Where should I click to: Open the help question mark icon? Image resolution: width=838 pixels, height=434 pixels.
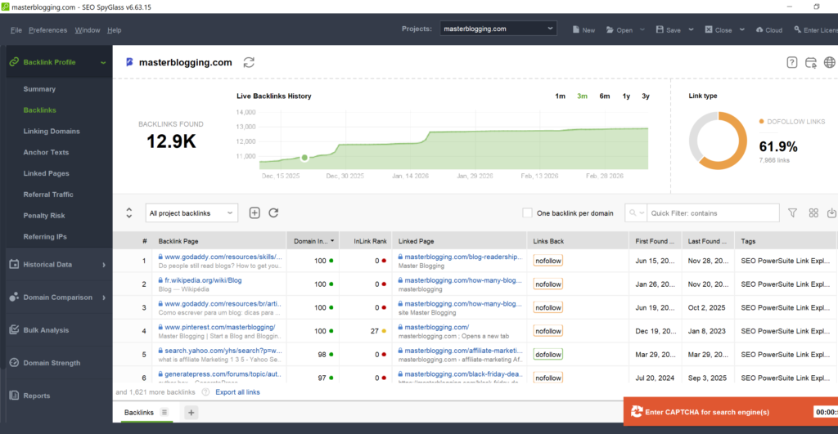tap(792, 62)
